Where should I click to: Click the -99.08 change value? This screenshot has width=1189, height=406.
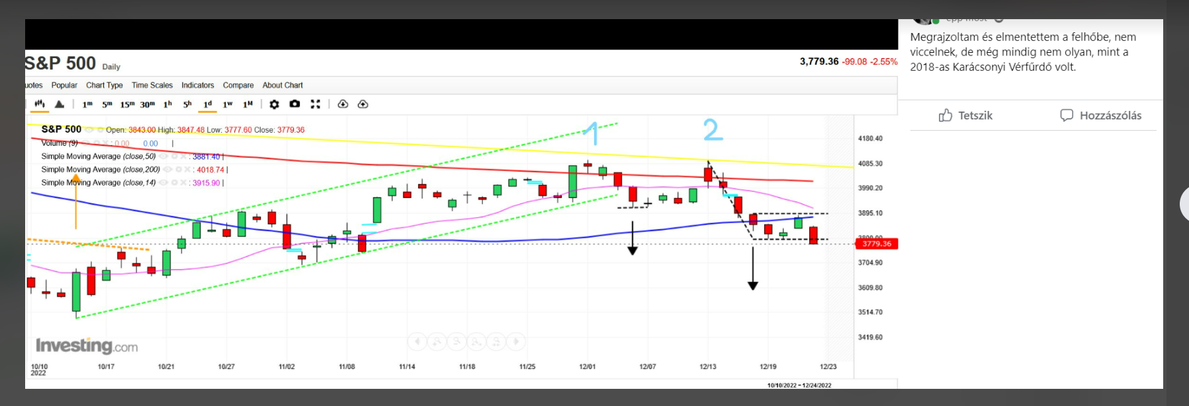click(854, 61)
